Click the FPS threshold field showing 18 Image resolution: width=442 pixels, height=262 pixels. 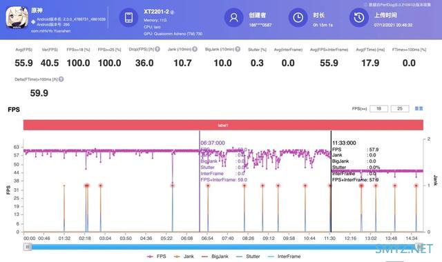point(378,109)
